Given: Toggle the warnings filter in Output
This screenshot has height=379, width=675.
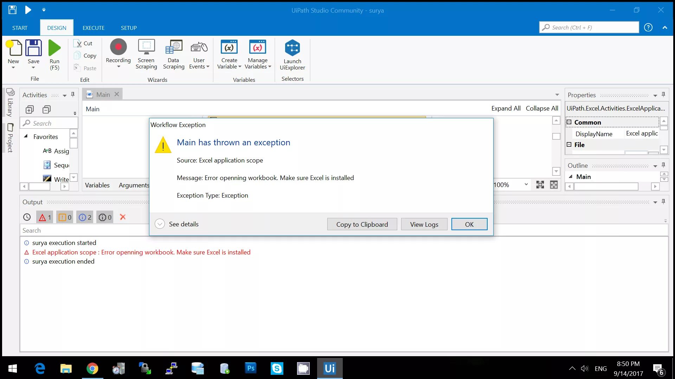Looking at the screenshot, I should tap(65, 218).
